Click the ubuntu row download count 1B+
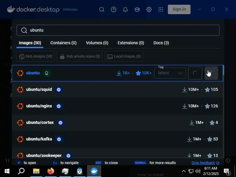The width and height of the screenshot is (236, 177). tap(123, 73)
